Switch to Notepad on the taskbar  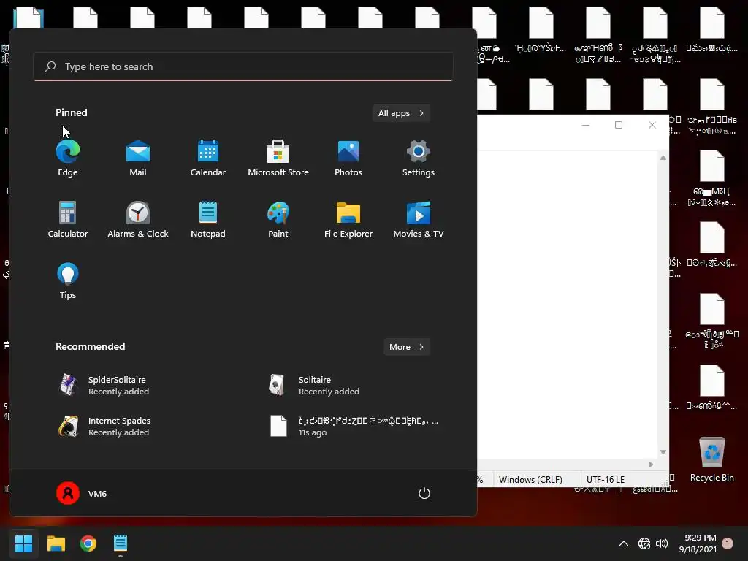click(121, 543)
